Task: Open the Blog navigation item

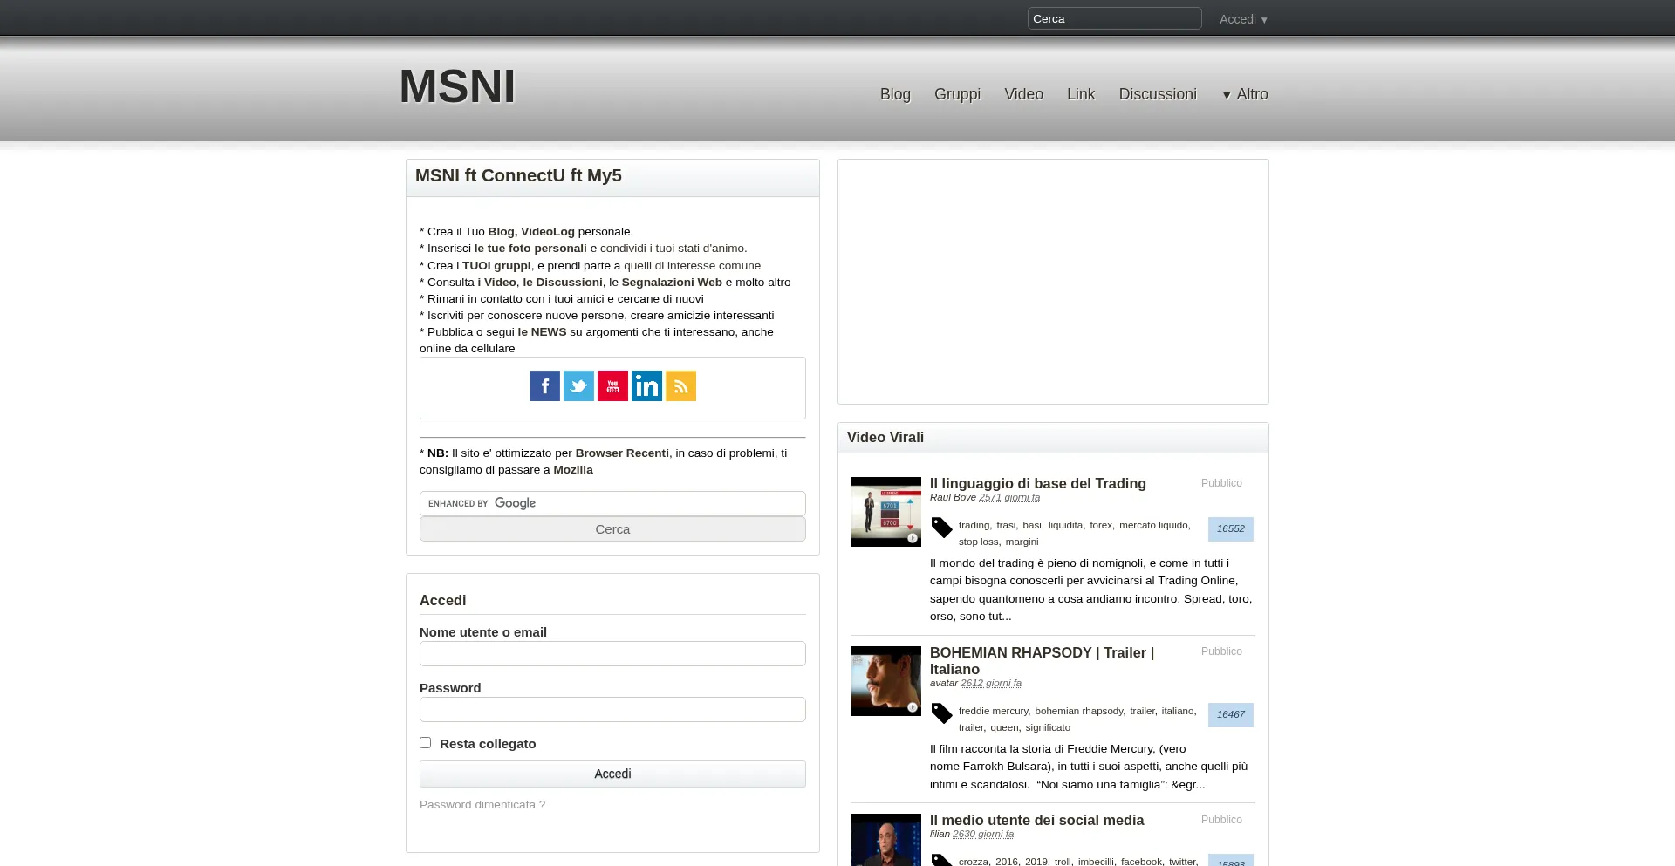Action: coord(895,94)
